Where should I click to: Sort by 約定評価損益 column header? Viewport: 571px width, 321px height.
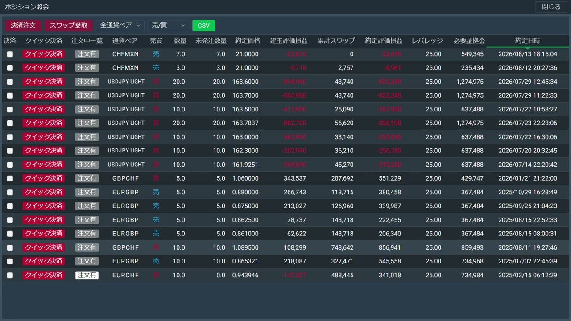click(384, 41)
